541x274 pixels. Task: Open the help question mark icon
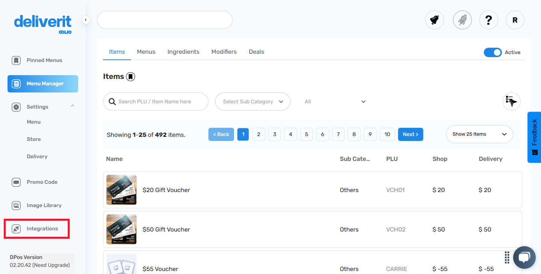click(x=488, y=20)
